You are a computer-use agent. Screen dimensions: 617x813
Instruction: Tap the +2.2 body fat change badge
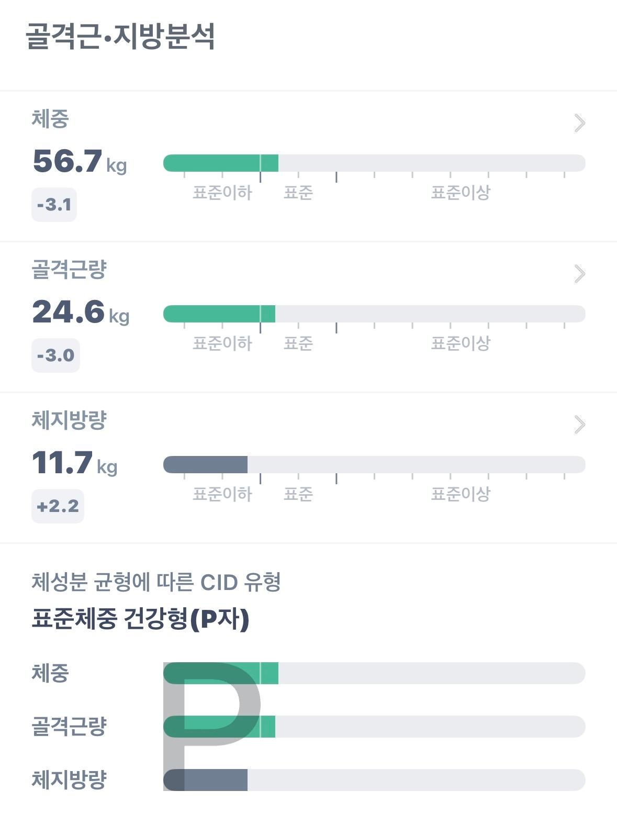click(58, 506)
